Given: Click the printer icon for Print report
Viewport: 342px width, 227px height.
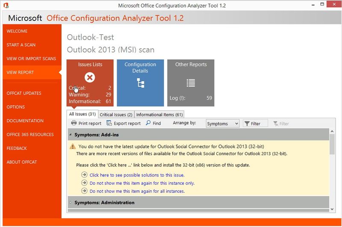Looking at the screenshot, I should 74,123.
